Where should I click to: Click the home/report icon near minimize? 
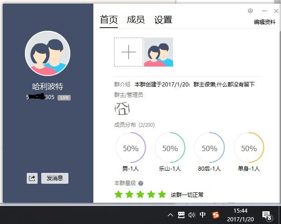pos(250,11)
